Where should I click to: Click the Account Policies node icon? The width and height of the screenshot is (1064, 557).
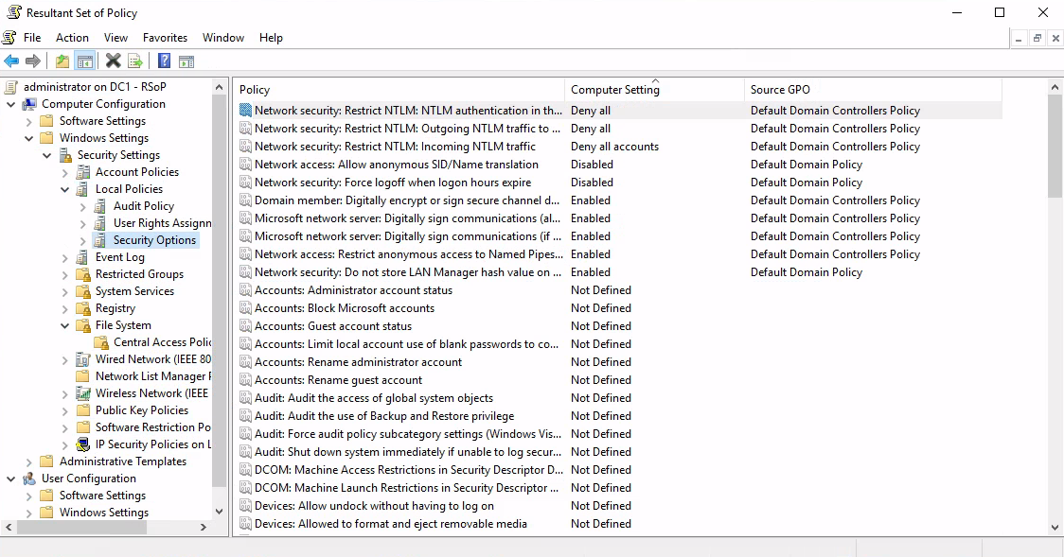82,172
